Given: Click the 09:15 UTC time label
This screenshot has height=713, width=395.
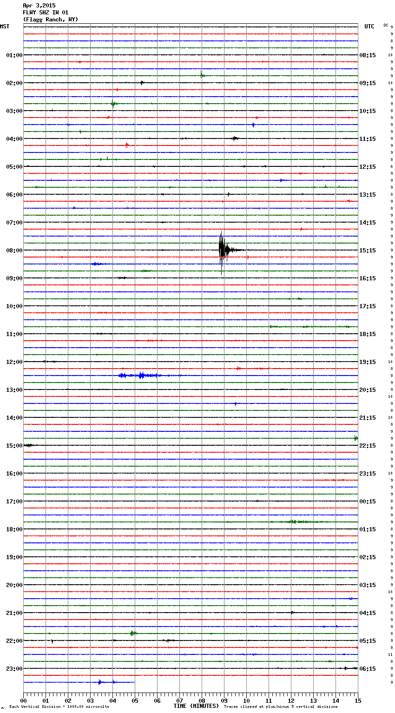Looking at the screenshot, I should (368, 83).
